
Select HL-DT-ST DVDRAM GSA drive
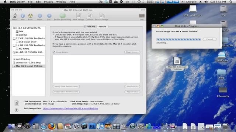(x=29, y=52)
